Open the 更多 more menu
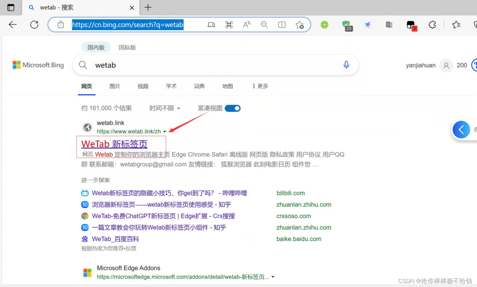Image resolution: width=477 pixels, height=287 pixels. click(260, 86)
